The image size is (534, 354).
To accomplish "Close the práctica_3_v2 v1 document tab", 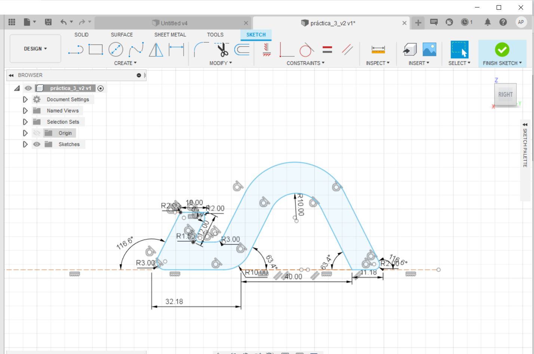I will click(x=404, y=23).
